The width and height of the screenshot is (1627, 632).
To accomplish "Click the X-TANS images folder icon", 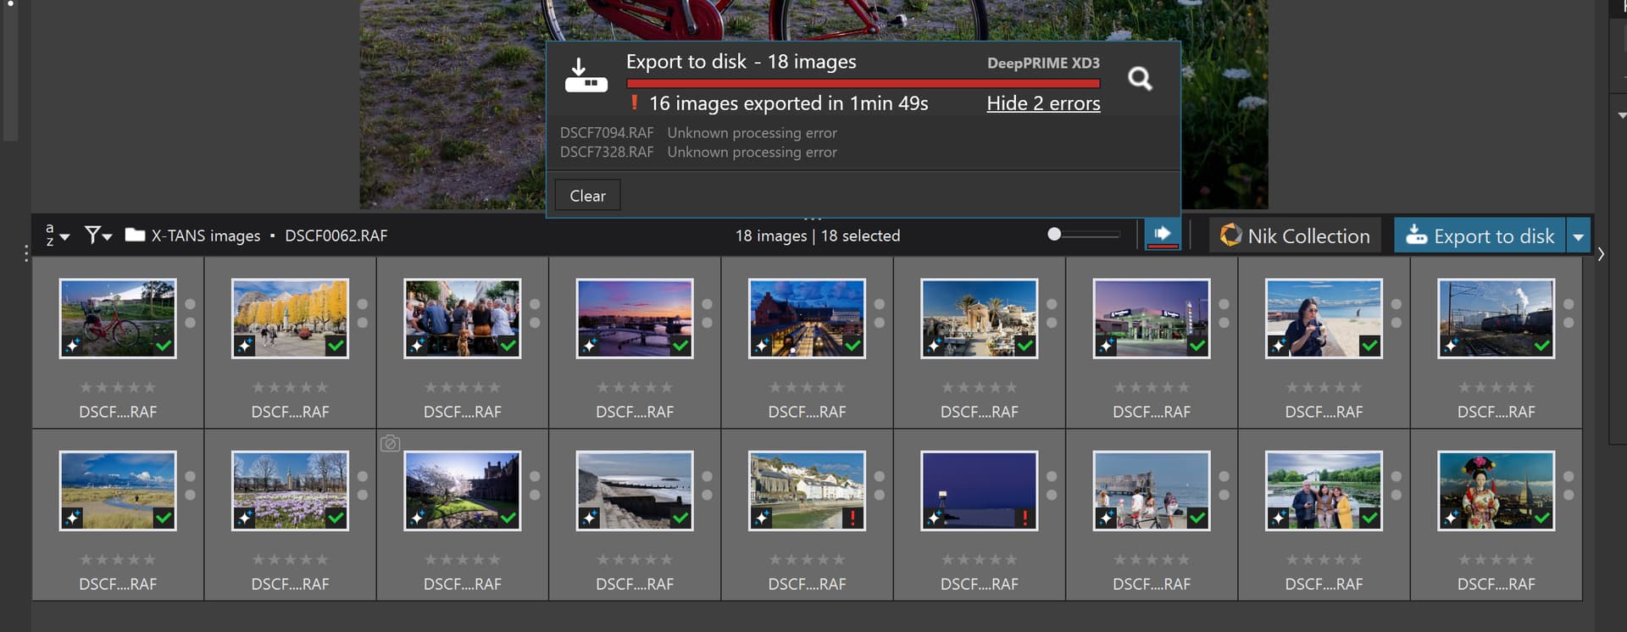I will click(x=135, y=236).
